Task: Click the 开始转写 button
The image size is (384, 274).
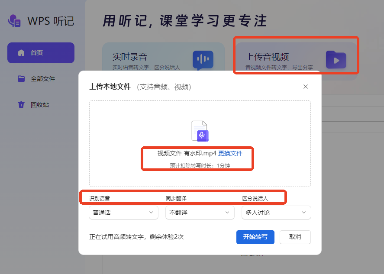Action: pyautogui.click(x=255, y=237)
